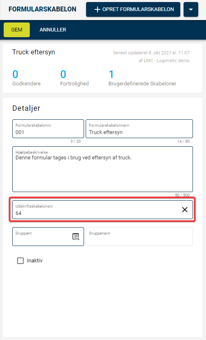Screen dimensions: 206x340
Task: Click the ANNULLER button
Action: (x=53, y=30)
